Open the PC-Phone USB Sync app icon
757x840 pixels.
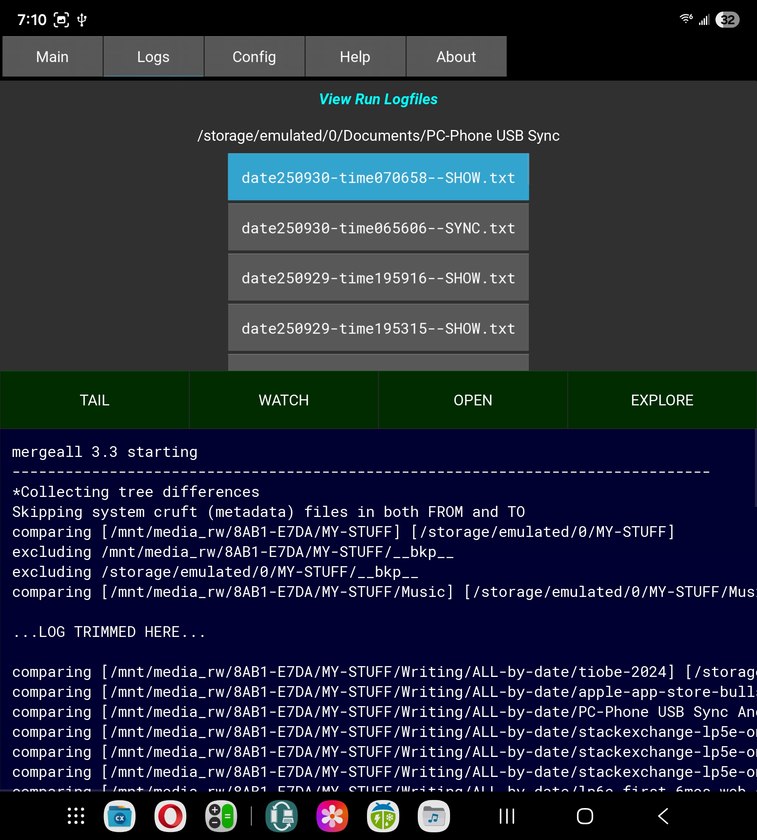(282, 816)
